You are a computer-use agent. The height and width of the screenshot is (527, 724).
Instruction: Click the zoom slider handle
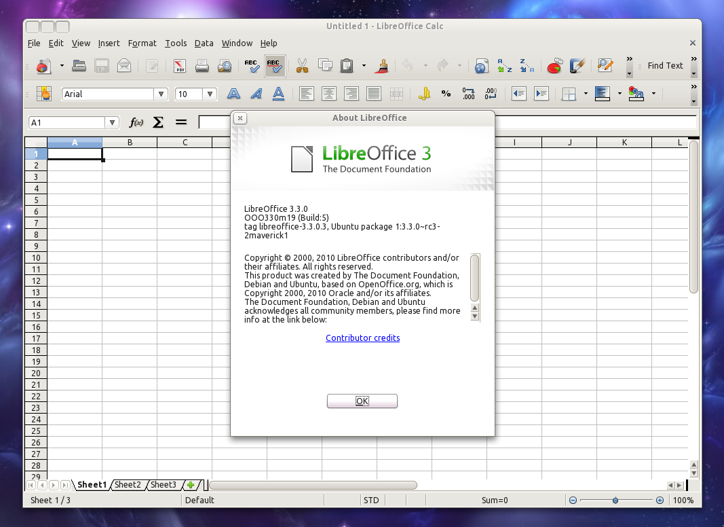point(615,501)
